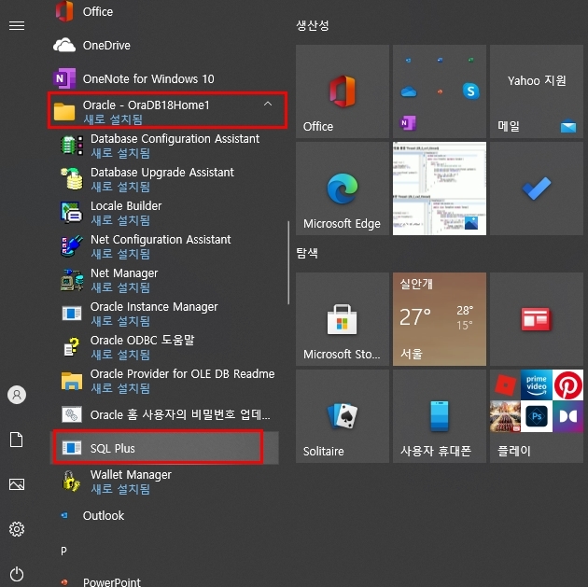The image size is (588, 587).
Task: Open the red News tile
Action: coord(537,319)
